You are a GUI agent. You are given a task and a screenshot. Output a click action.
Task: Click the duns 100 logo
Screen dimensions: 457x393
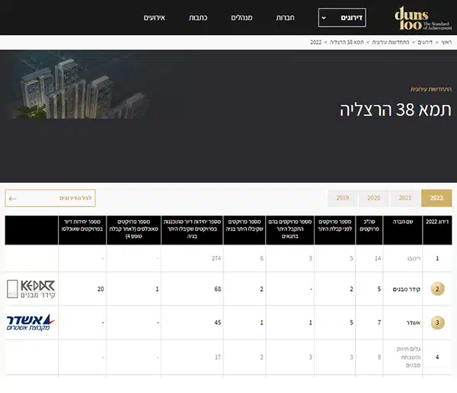(x=423, y=18)
